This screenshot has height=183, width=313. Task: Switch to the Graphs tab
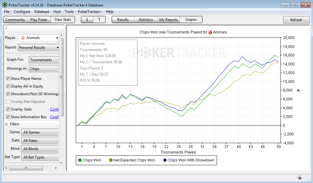click(191, 20)
